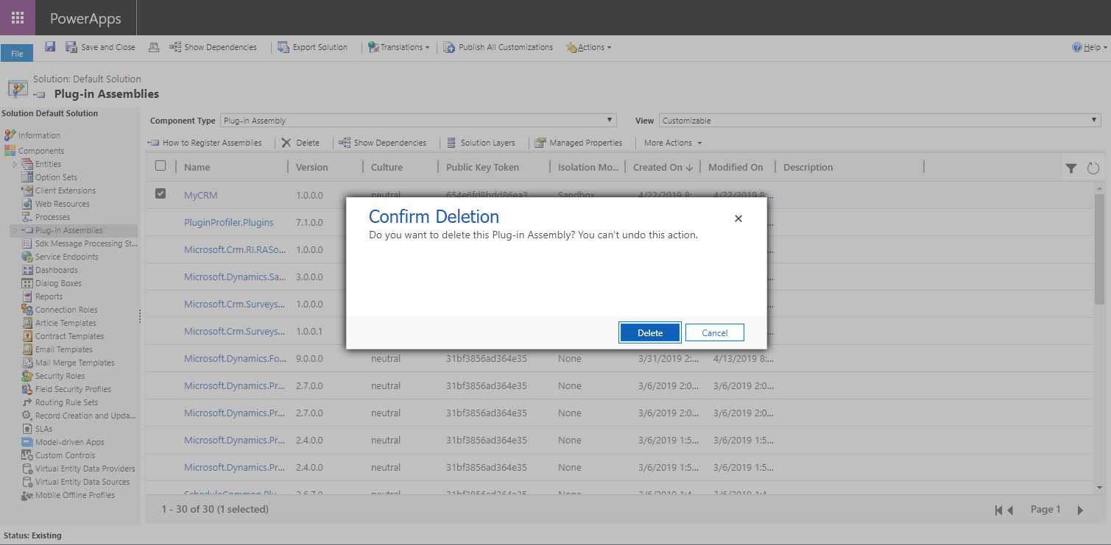Uncheck the MyCRM row checkbox

coord(161,193)
